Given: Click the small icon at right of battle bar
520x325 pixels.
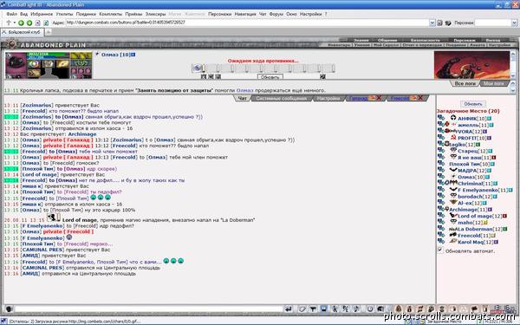Looking at the screenshot, I should coord(322,76).
